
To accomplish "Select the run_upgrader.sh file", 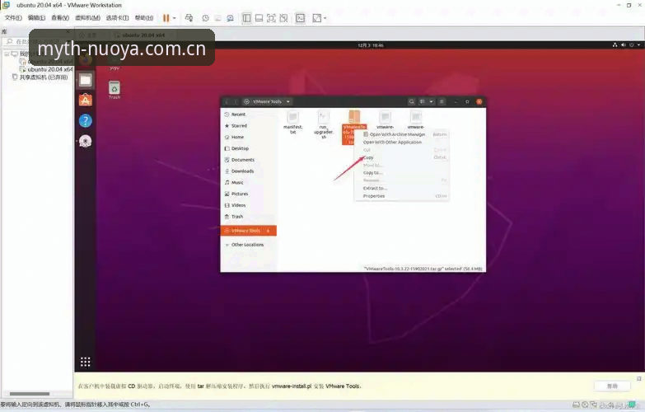I will (x=324, y=124).
